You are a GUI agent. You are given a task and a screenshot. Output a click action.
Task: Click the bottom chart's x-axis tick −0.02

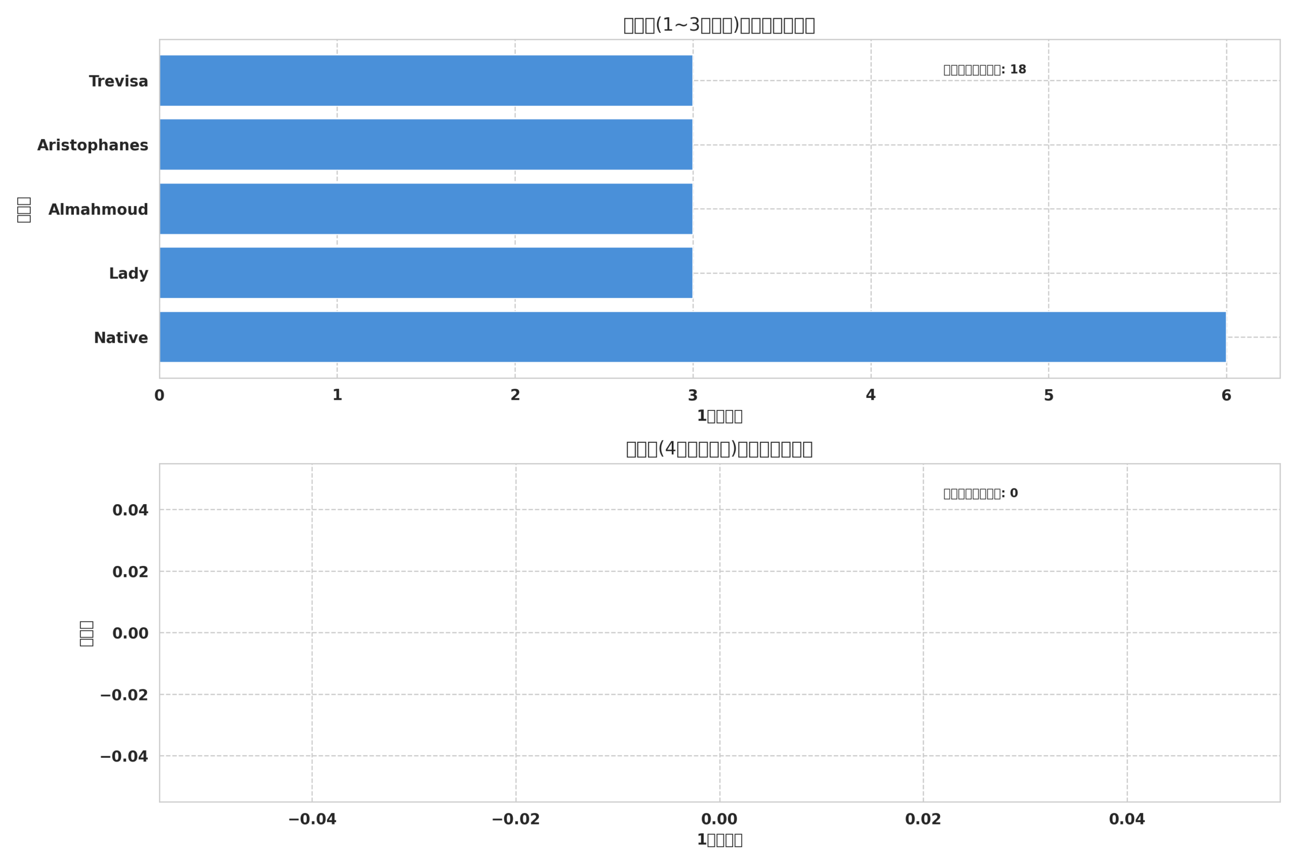tap(516, 820)
